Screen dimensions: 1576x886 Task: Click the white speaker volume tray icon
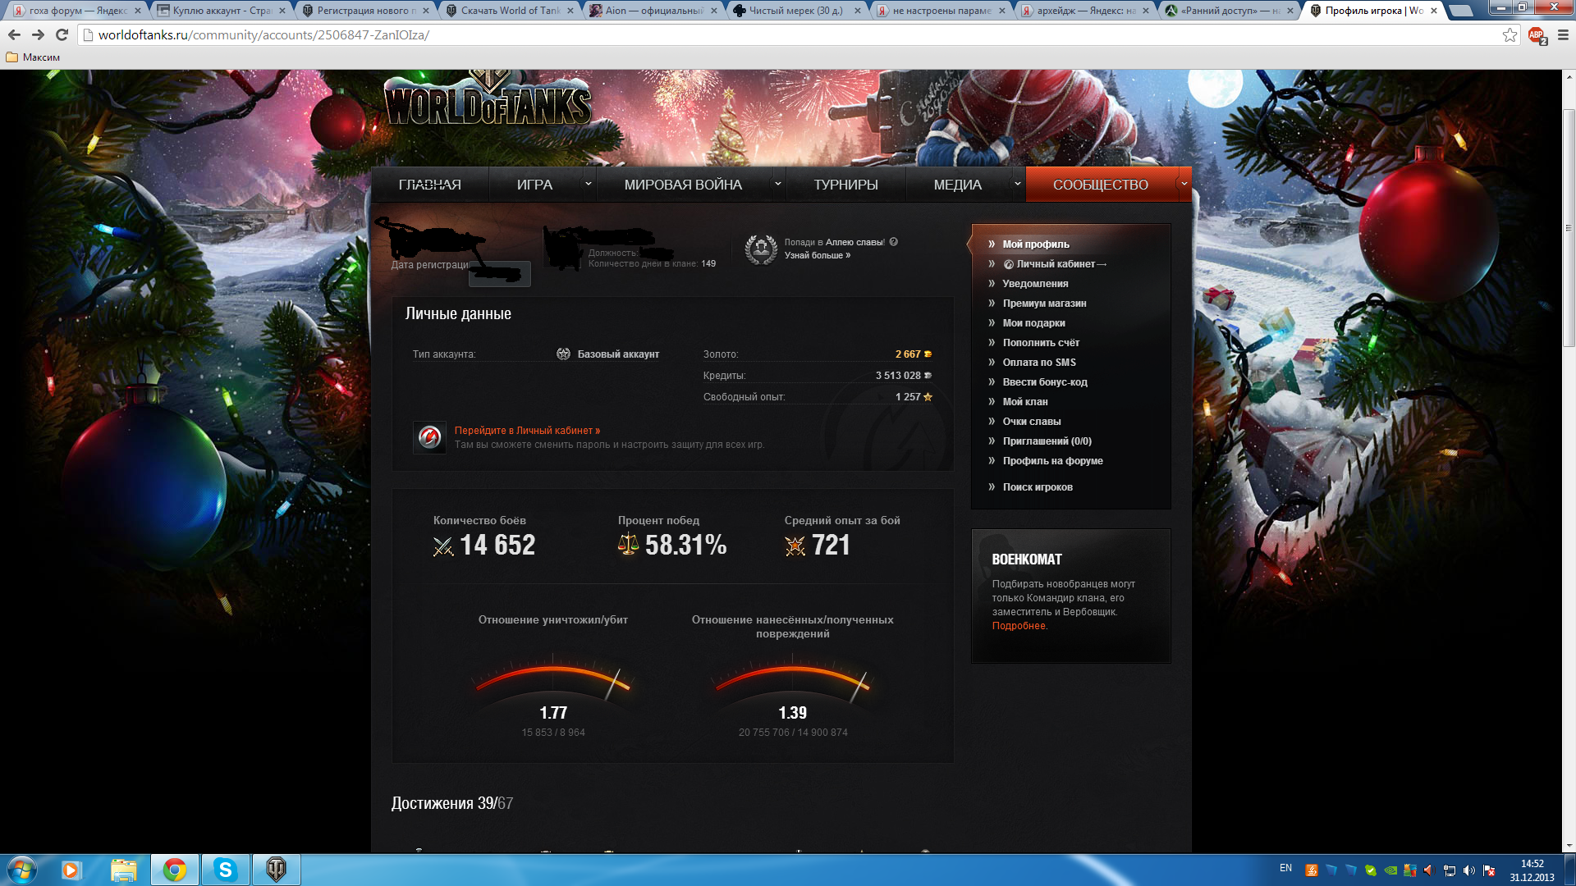coord(1469,870)
